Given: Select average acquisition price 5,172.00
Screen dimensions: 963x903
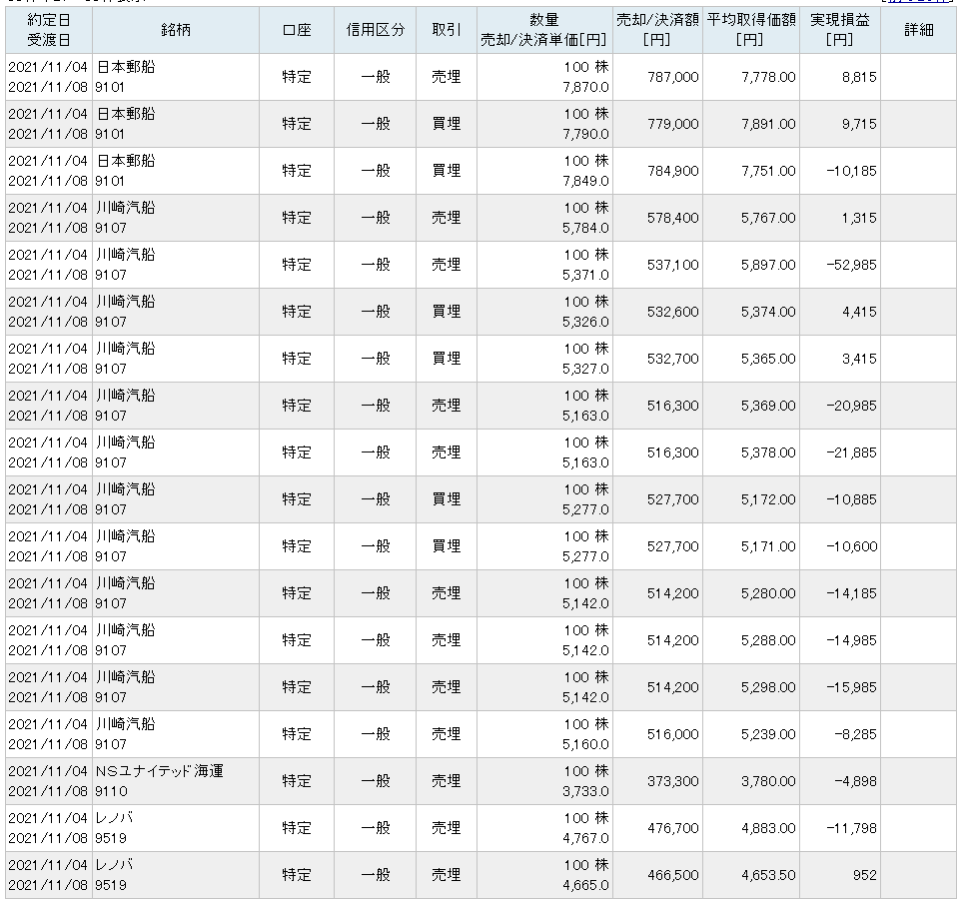Looking at the screenshot, I should [768, 500].
